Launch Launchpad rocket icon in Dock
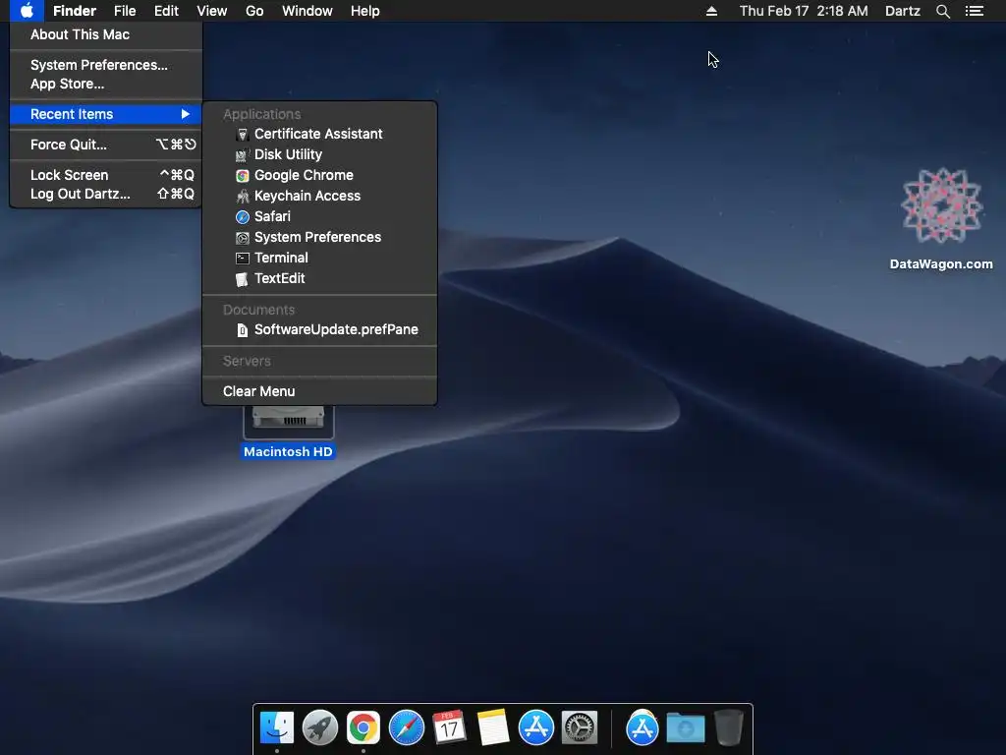The width and height of the screenshot is (1006, 755). [x=320, y=728]
